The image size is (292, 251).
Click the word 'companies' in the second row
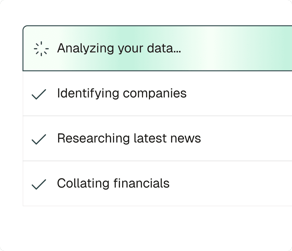point(155,93)
